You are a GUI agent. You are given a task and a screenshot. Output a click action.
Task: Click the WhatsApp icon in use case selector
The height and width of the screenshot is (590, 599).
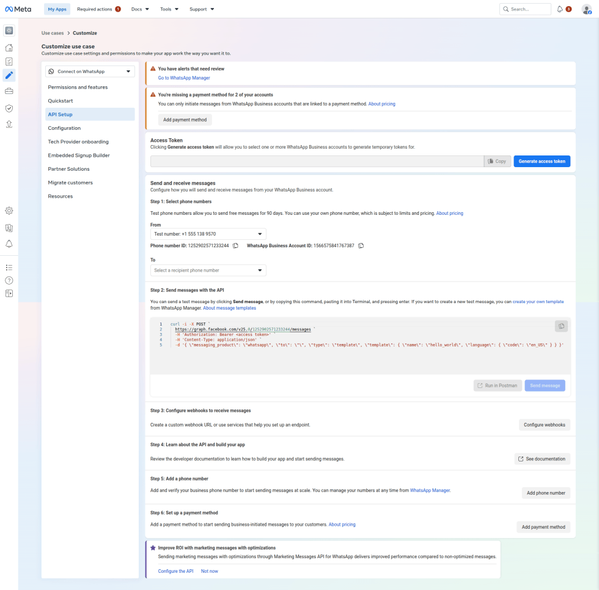[x=51, y=72]
